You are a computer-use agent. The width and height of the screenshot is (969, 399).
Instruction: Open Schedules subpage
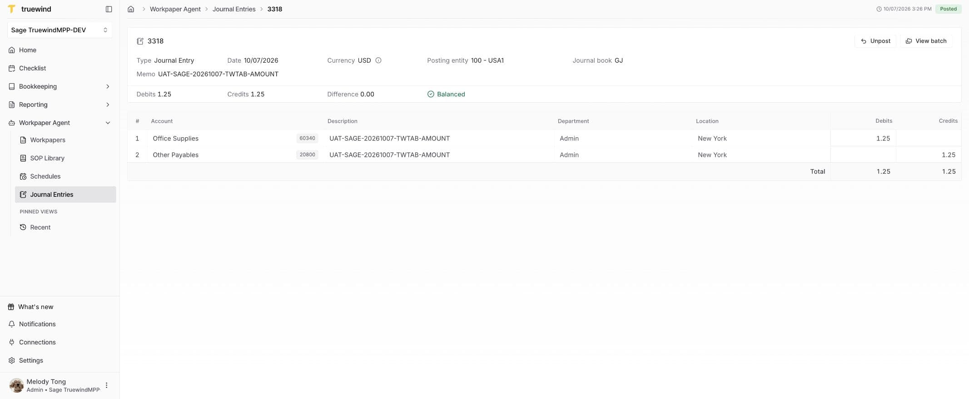(x=45, y=176)
